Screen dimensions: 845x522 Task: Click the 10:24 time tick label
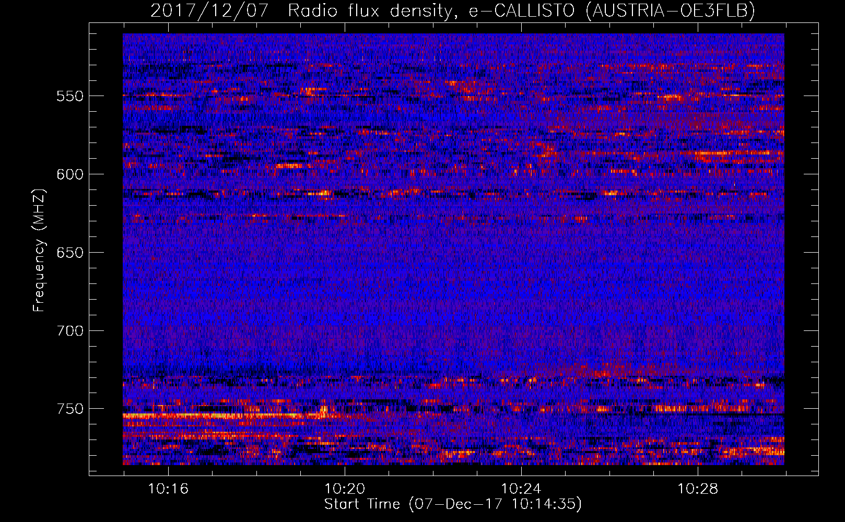521,489
